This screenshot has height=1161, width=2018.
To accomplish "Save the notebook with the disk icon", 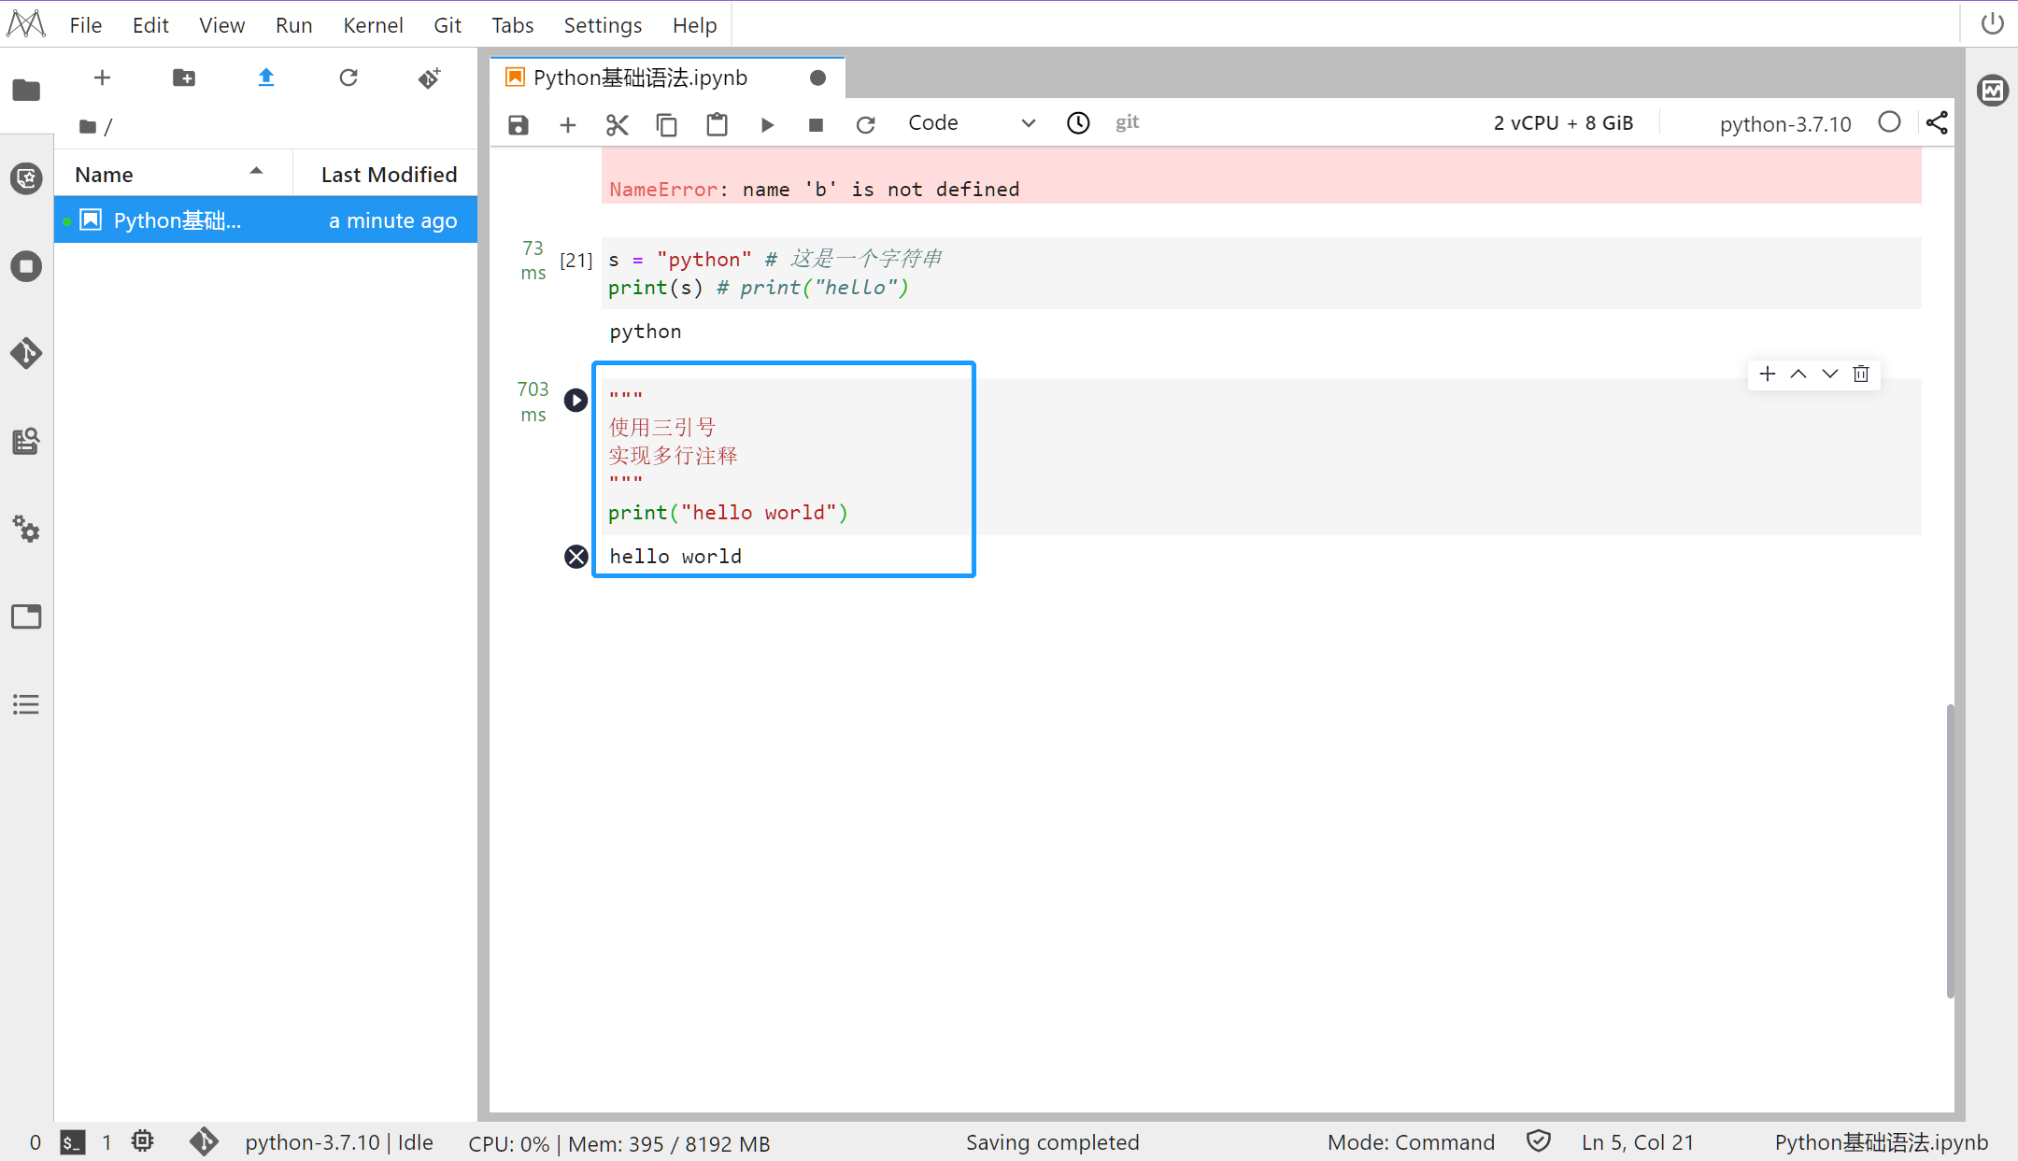I will 519,124.
